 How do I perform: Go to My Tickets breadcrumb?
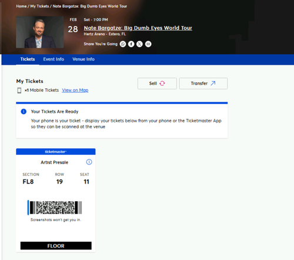pyautogui.click(x=39, y=6)
